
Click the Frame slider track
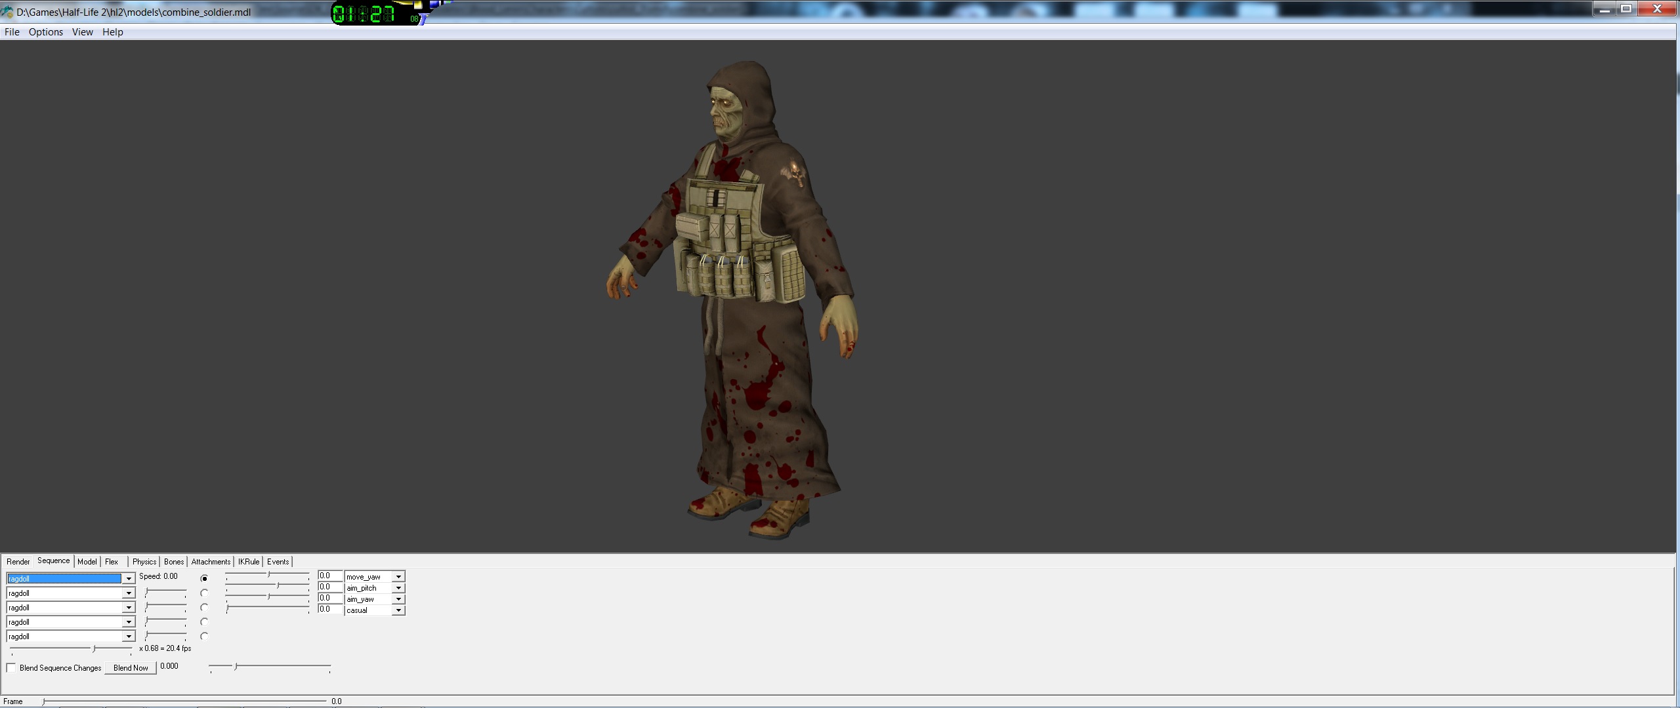pos(184,701)
